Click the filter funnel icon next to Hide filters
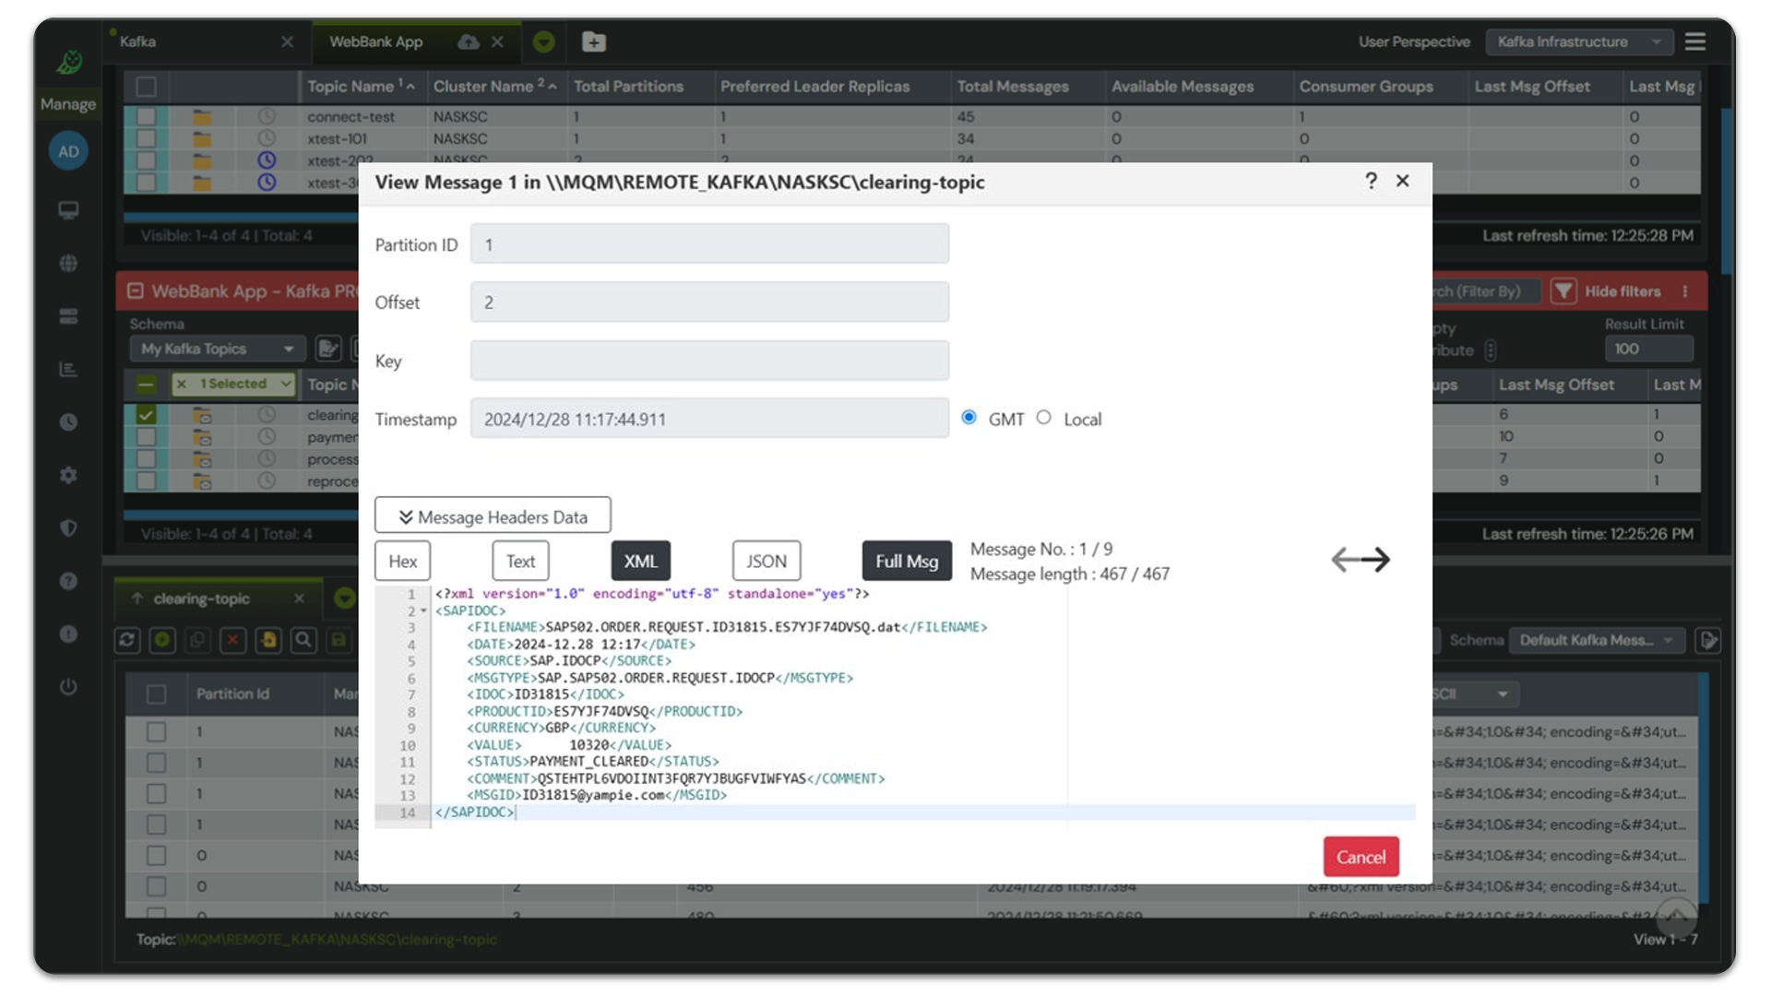 coord(1563,291)
